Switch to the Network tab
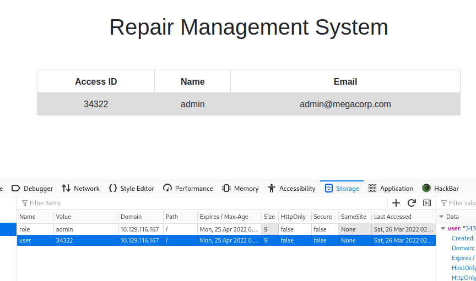The width and height of the screenshot is (476, 281). click(80, 188)
